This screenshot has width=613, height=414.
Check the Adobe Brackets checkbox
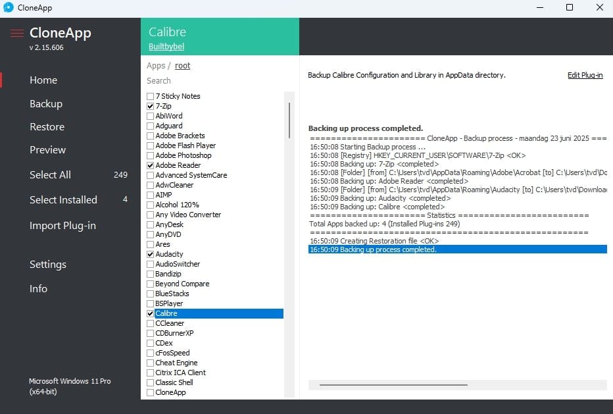(x=150, y=136)
